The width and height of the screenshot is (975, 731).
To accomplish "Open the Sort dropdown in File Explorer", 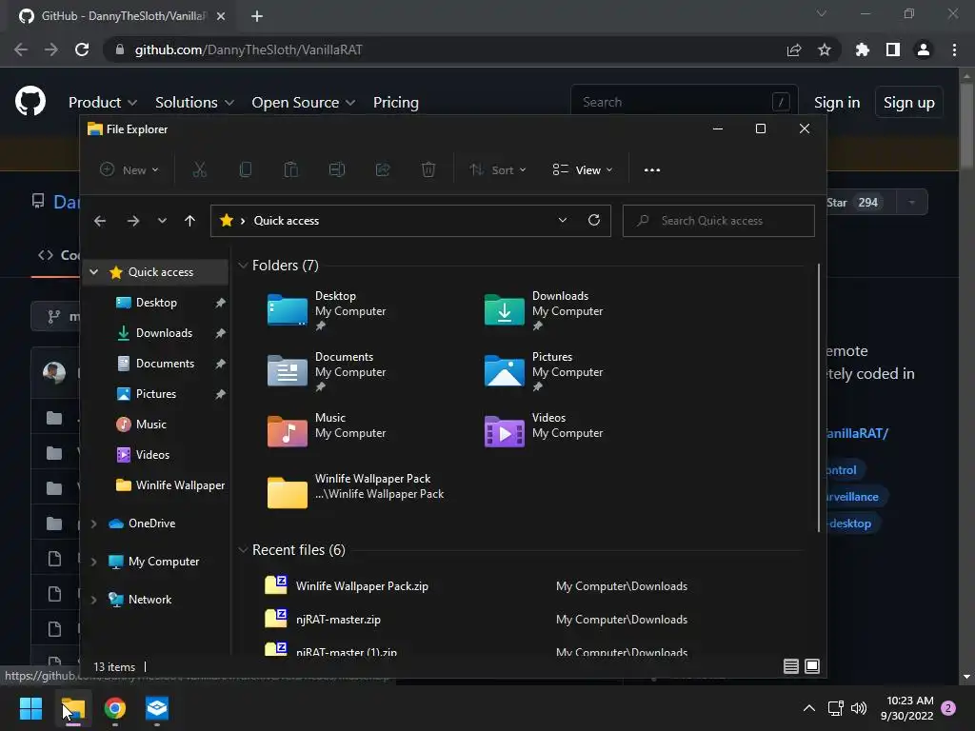I will pyautogui.click(x=497, y=169).
